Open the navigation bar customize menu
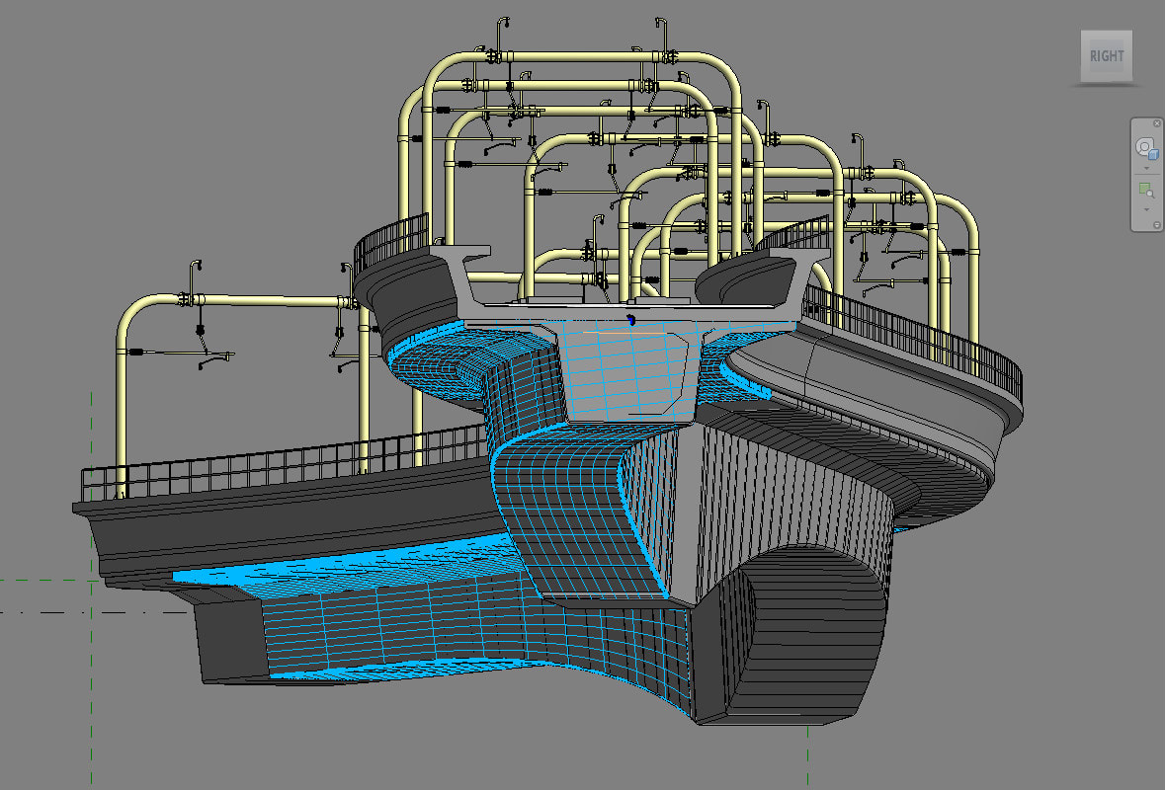 click(1157, 224)
